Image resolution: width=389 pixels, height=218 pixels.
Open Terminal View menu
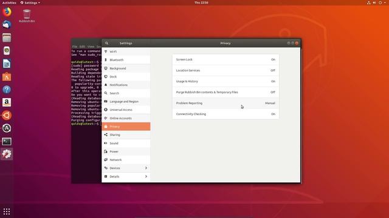click(91, 47)
